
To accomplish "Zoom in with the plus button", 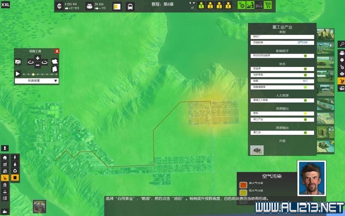I will pyautogui.click(x=38, y=58).
